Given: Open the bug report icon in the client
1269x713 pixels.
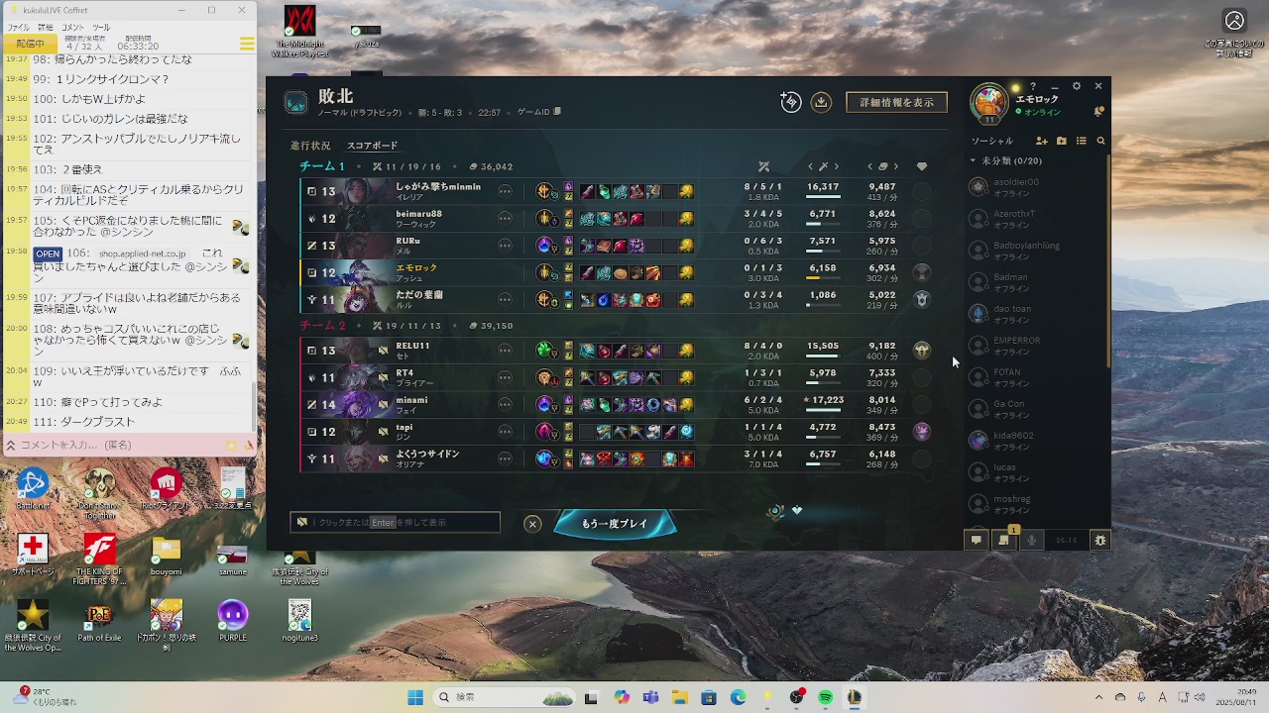Looking at the screenshot, I should pos(1099,540).
